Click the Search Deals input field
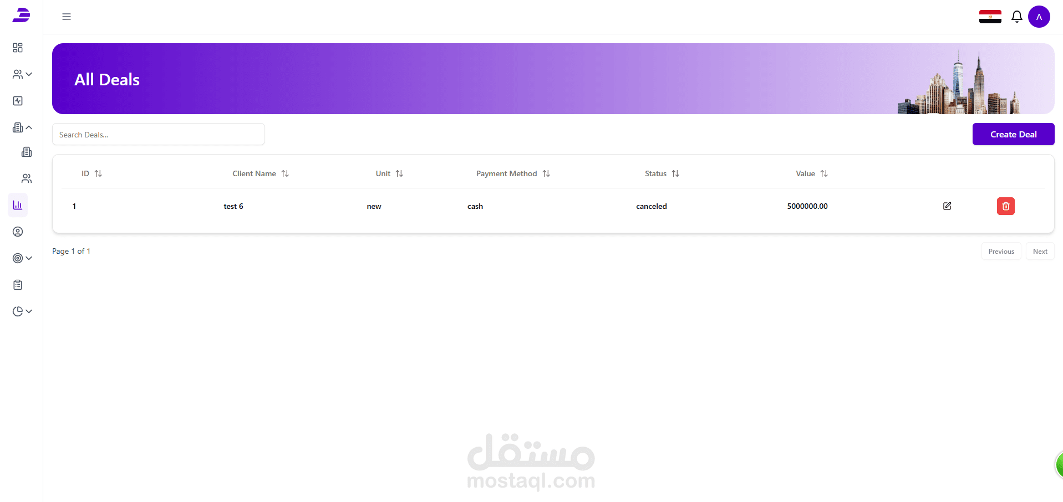 pos(159,134)
